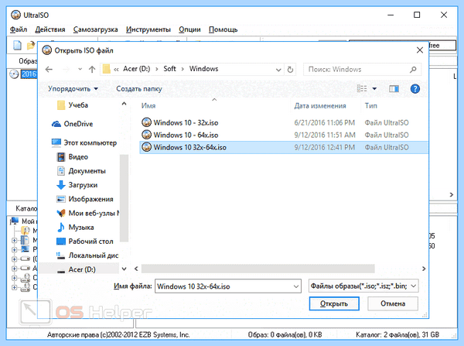Sort by Тип column header
464x346 pixels.
(x=370, y=106)
